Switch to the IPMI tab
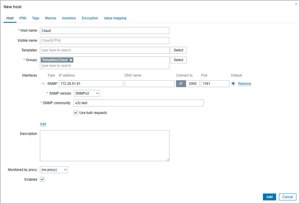Image resolution: width=300 pixels, height=204 pixels. 23,18
